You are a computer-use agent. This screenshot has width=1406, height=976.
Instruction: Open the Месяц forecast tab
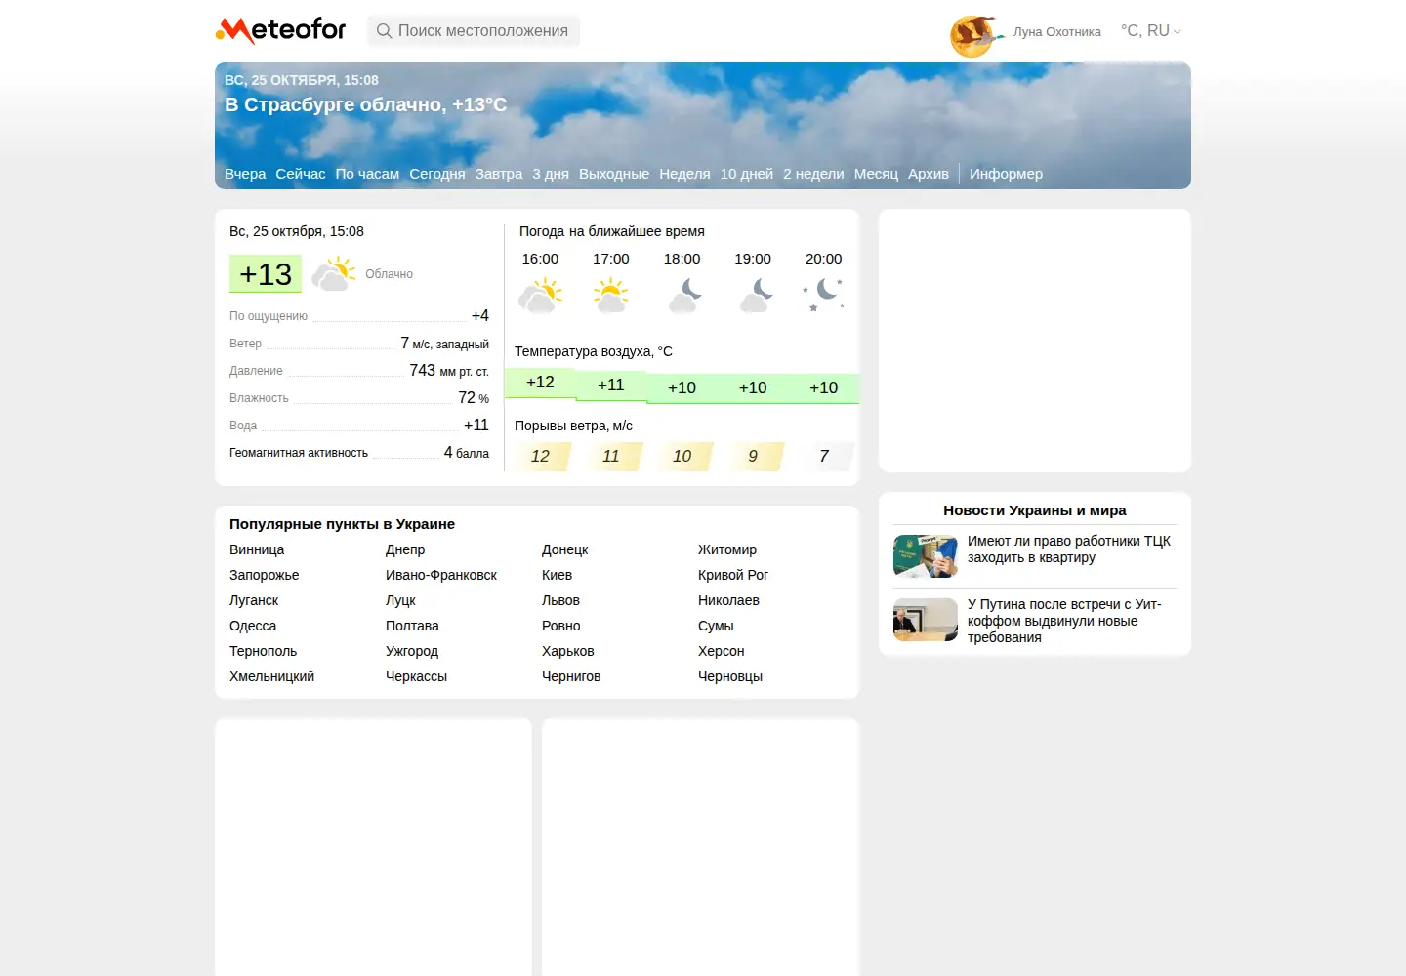tap(876, 174)
